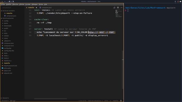Open the composer.lock file
Viewport: 182px width, 102px height.
(9, 46)
